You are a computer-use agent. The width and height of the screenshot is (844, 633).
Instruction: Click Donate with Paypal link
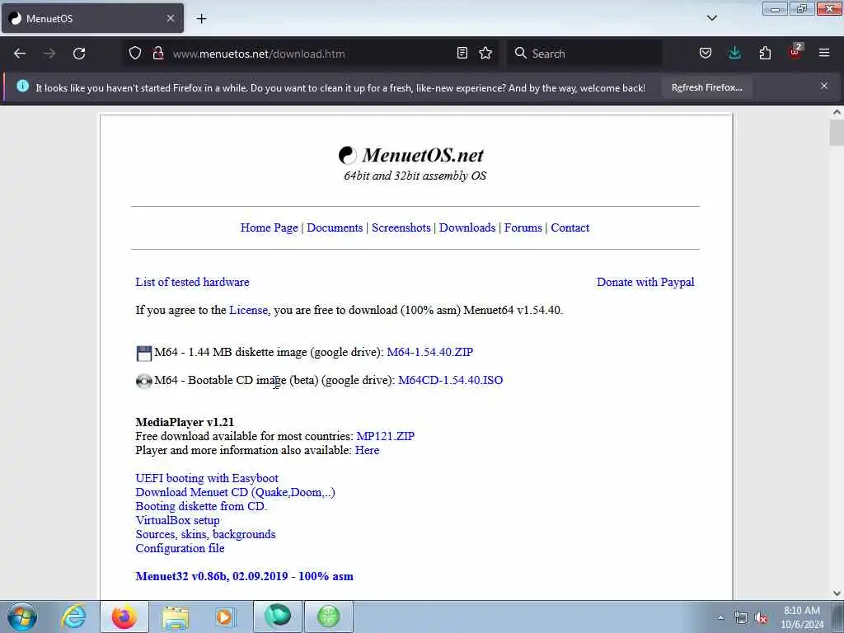pyautogui.click(x=645, y=282)
